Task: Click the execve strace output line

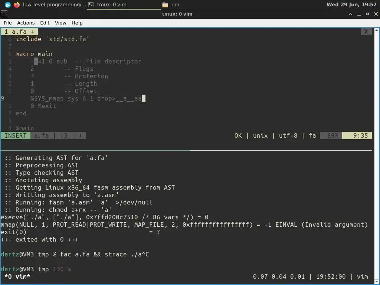Action: 104,217
